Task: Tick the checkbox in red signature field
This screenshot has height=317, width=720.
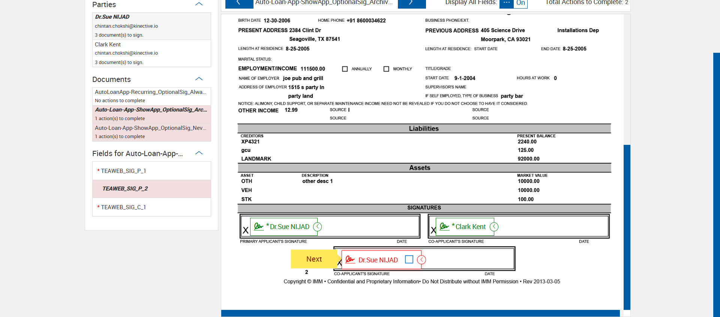Action: pos(409,259)
